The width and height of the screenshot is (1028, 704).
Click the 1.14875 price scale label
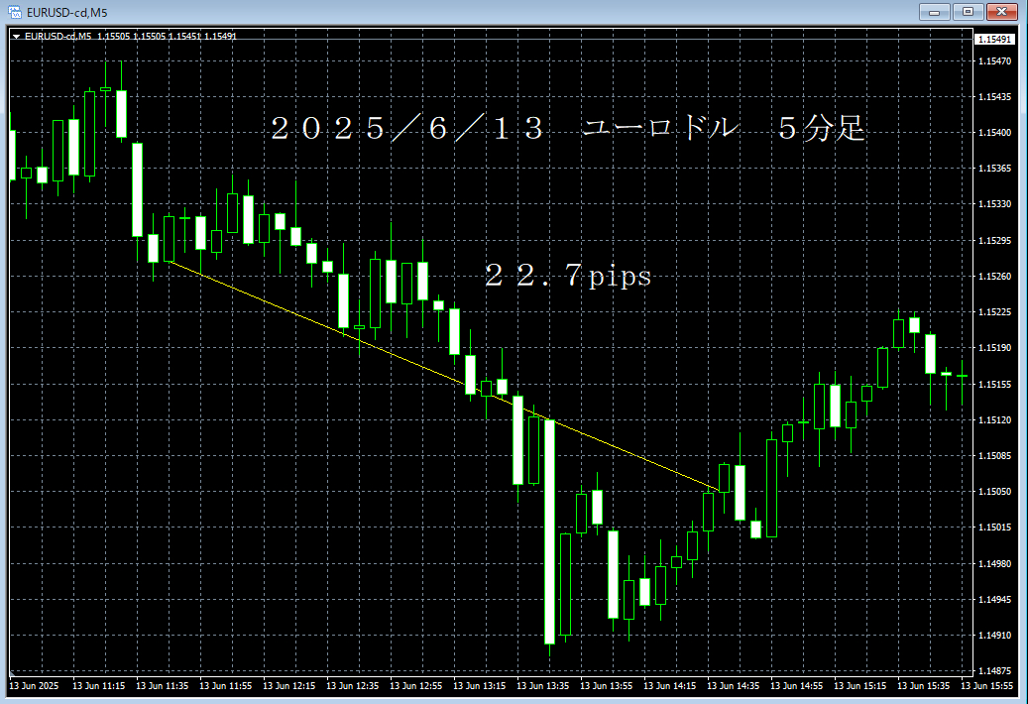994,670
